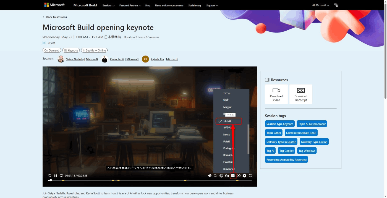Expand the Sessions dropdown menu
This screenshot has height=198, width=387.
(108, 6)
